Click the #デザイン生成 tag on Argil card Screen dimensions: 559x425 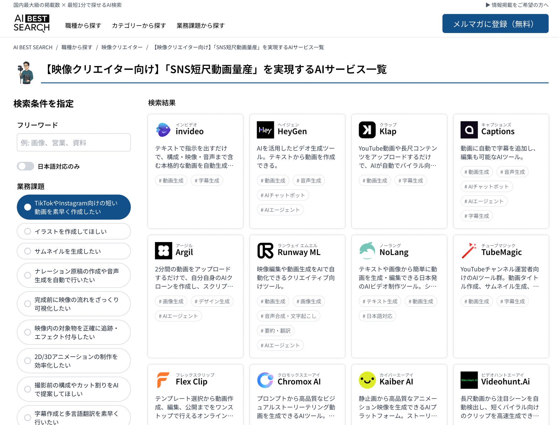212,301
